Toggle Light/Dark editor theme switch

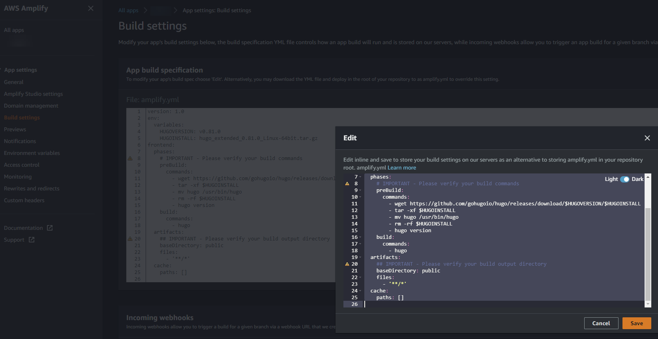coord(624,179)
